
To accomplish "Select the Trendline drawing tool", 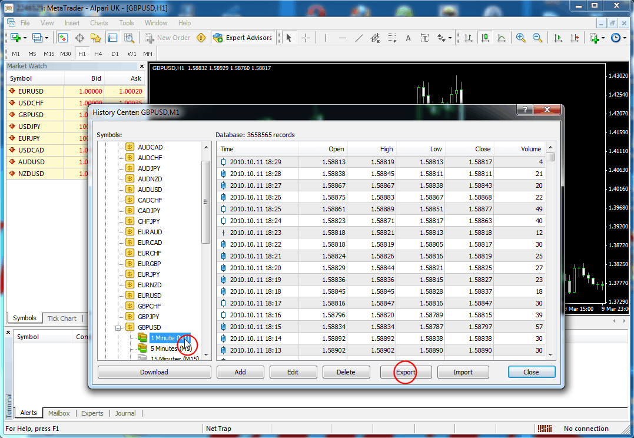I will 359,38.
